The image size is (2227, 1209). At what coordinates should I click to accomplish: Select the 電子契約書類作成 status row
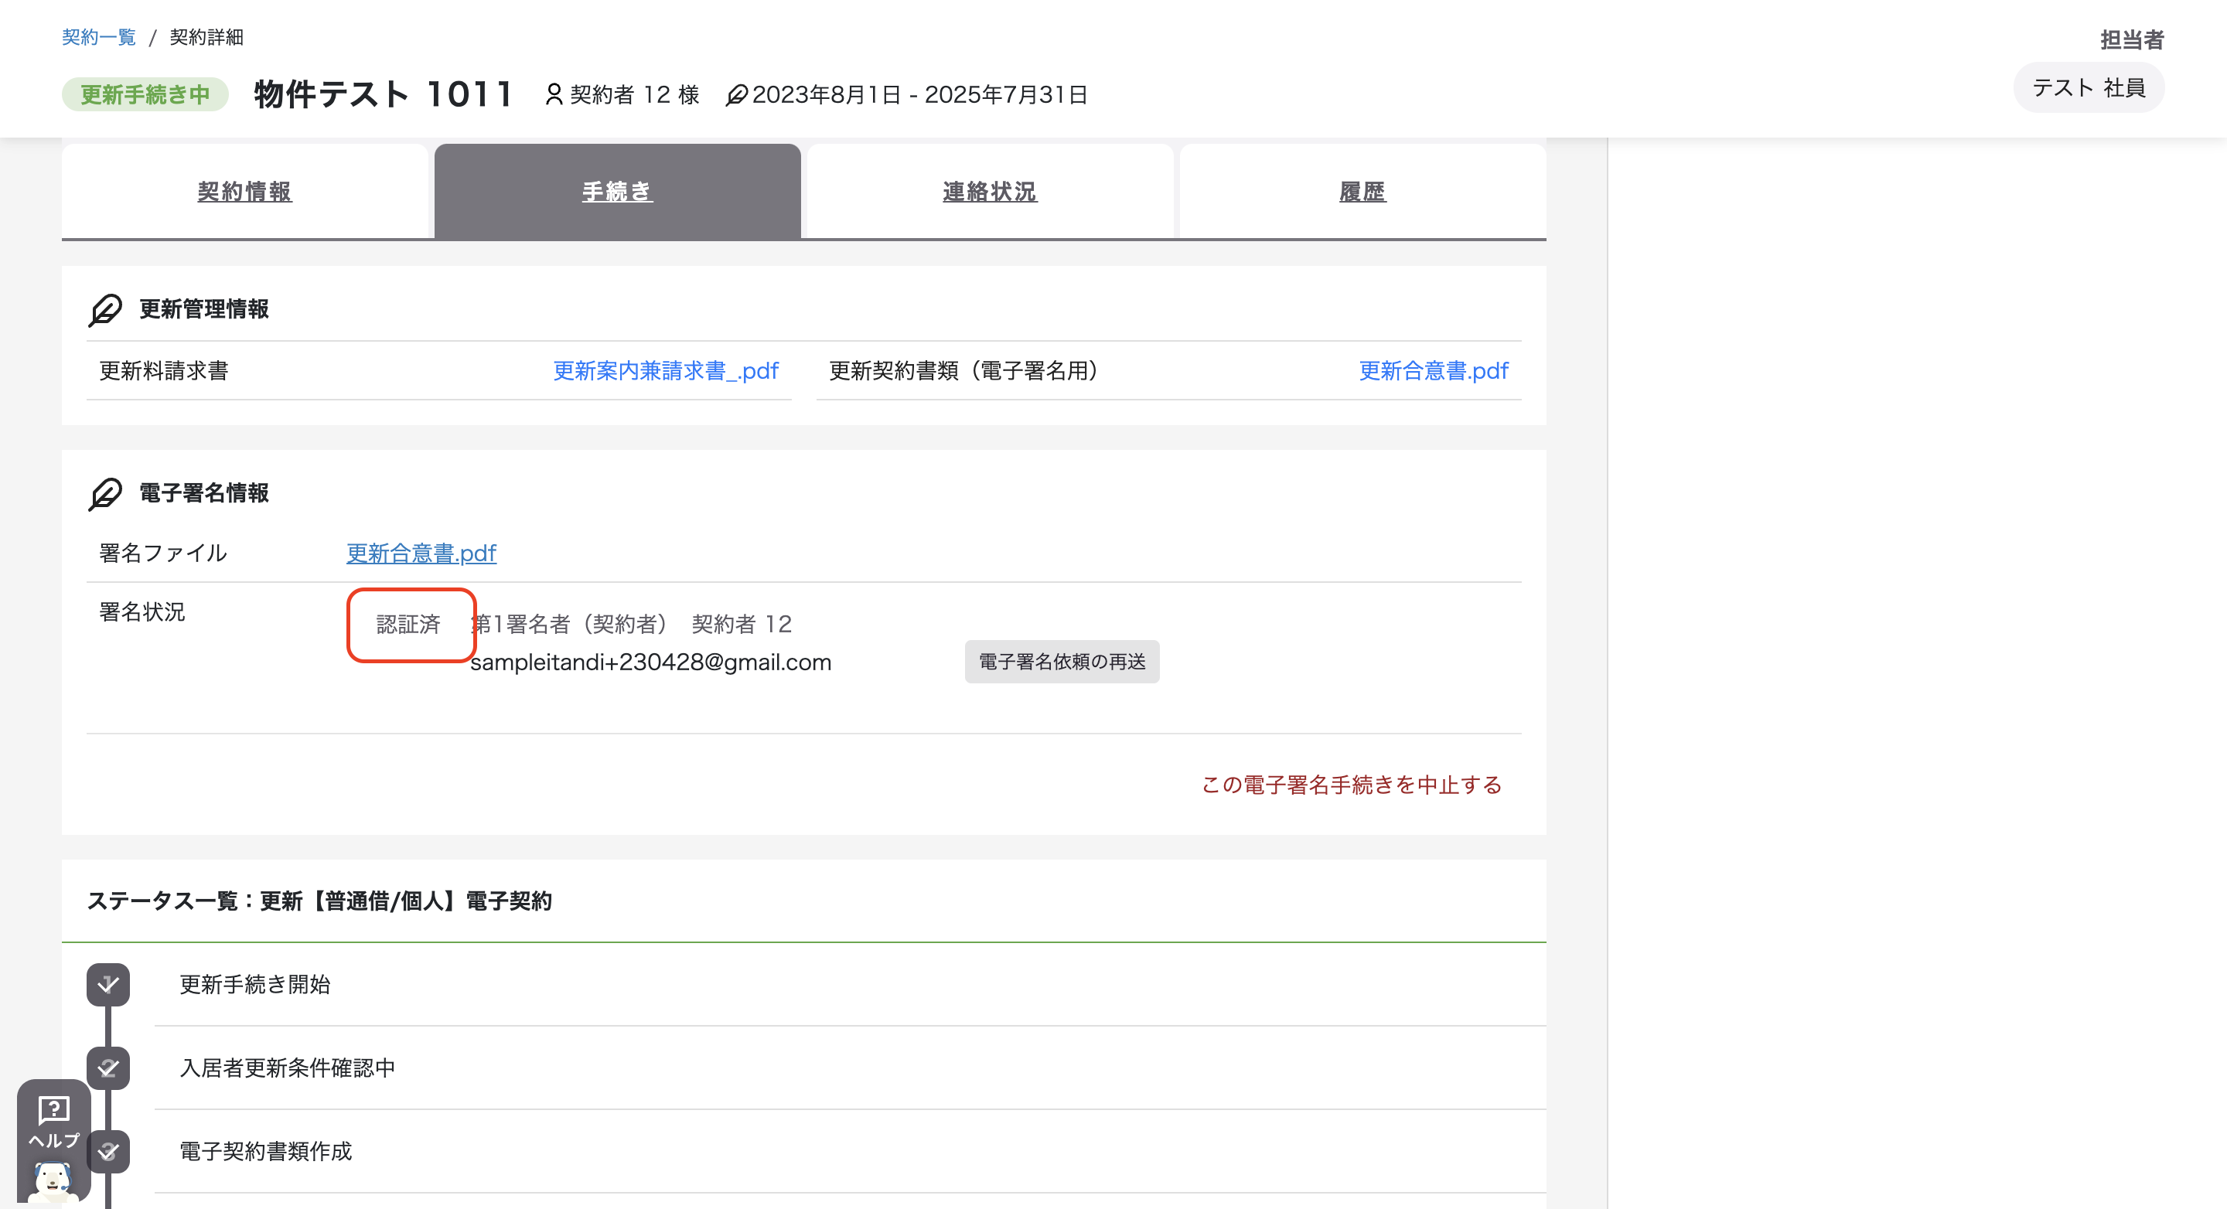(x=850, y=1151)
